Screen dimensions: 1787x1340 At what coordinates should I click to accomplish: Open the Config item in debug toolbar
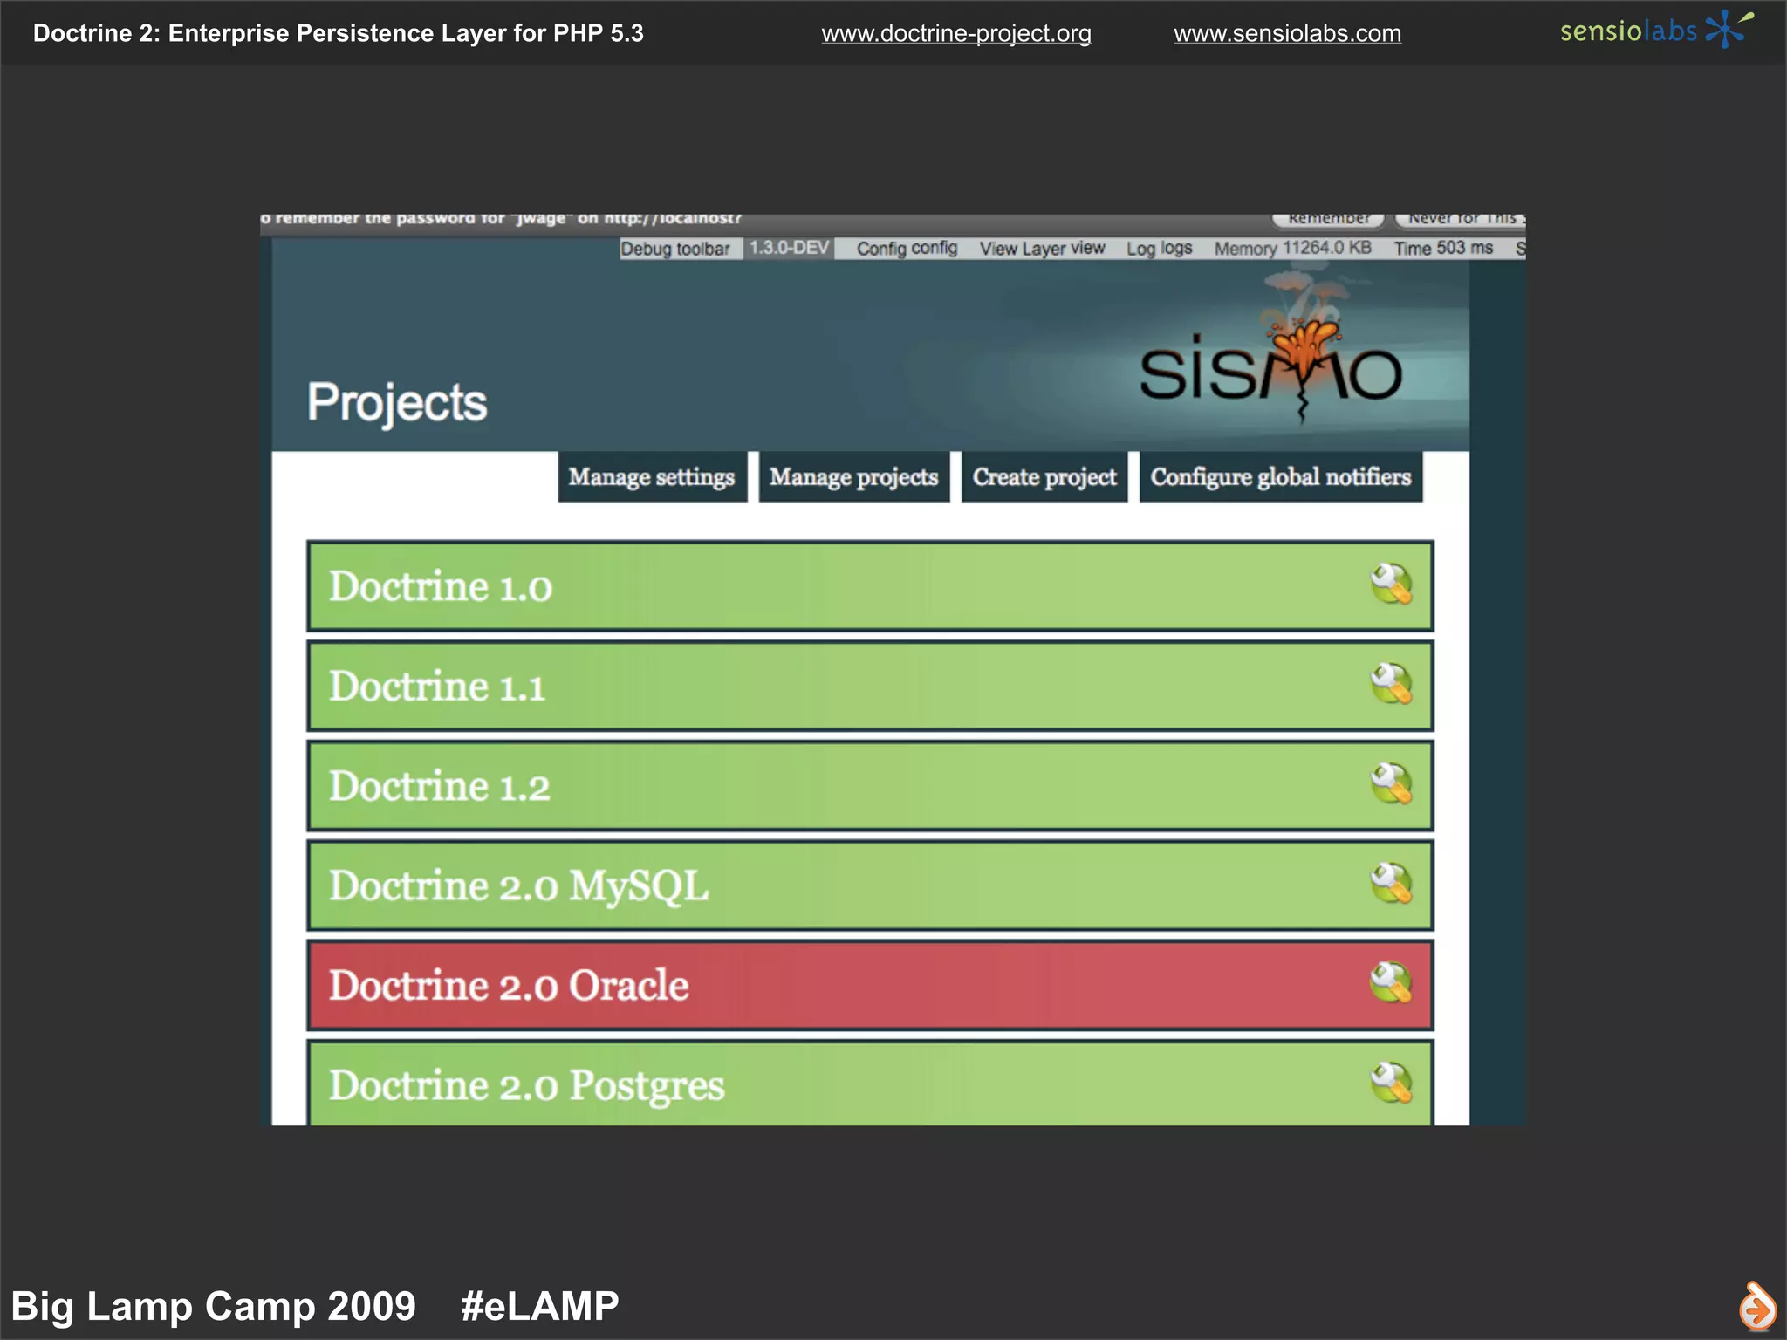[907, 249]
